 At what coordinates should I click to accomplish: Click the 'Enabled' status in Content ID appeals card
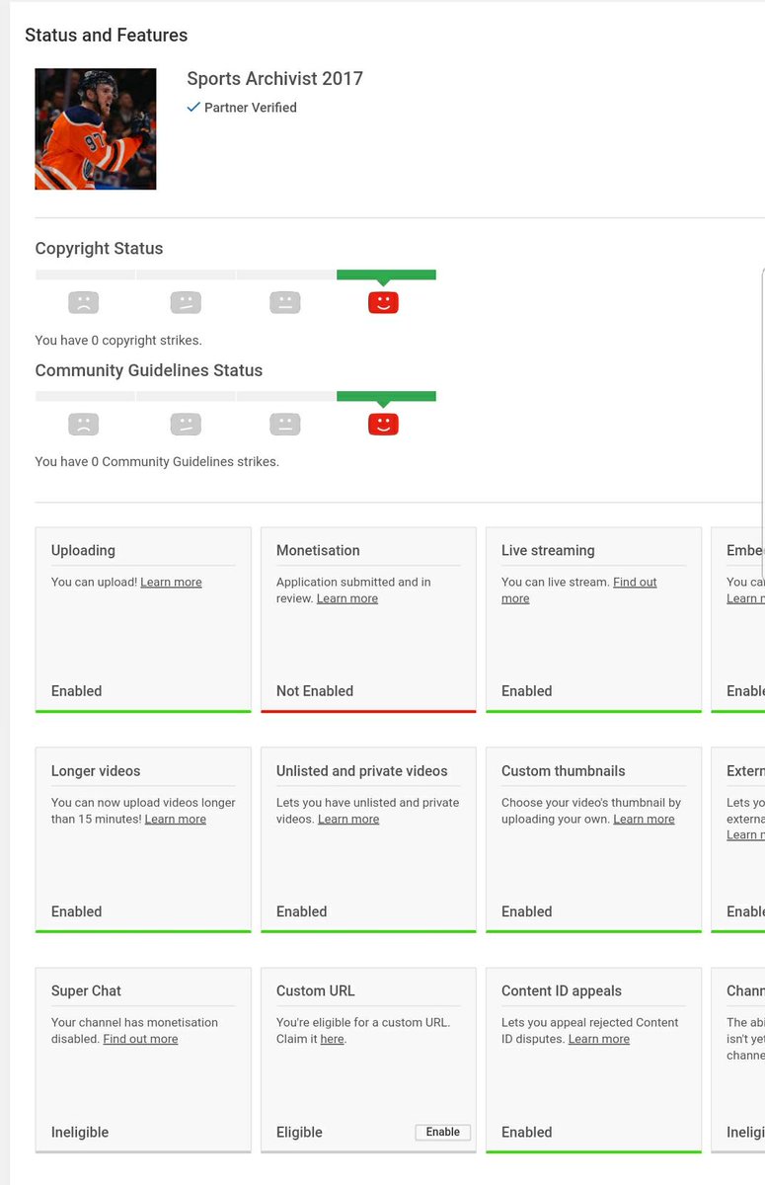(x=527, y=1132)
